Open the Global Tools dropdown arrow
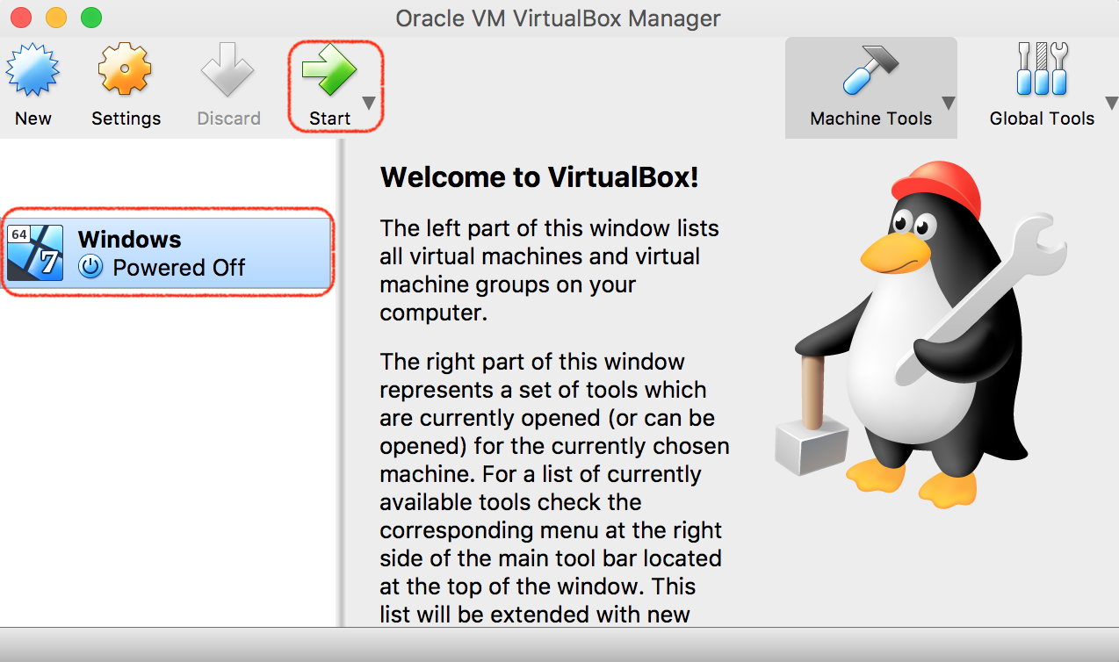 [x=1110, y=104]
